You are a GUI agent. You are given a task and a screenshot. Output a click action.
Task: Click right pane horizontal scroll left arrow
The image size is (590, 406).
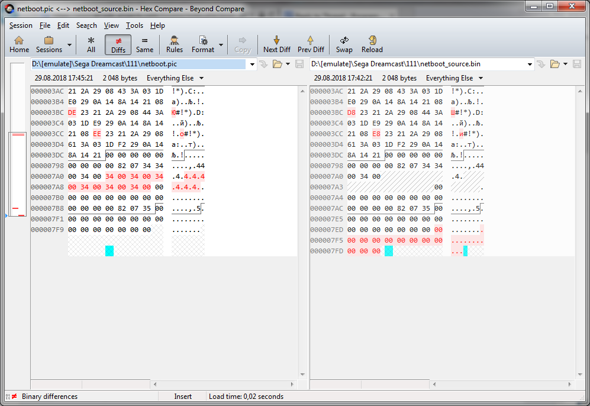pyautogui.click(x=434, y=384)
